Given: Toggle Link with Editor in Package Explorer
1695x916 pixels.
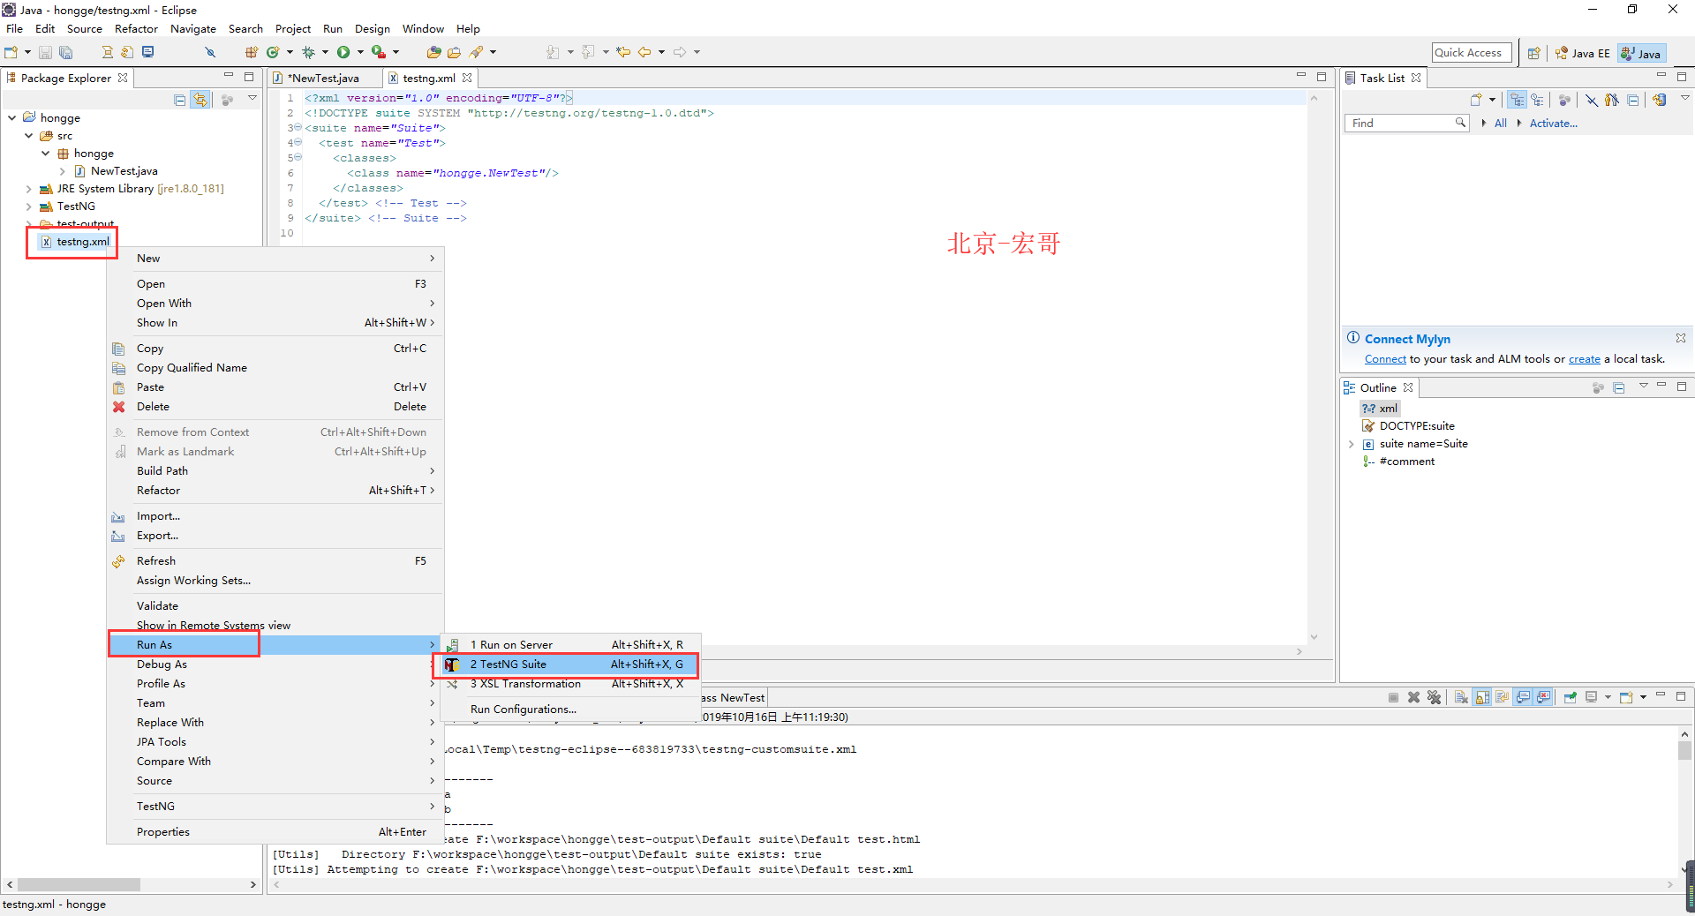Looking at the screenshot, I should coord(200,100).
